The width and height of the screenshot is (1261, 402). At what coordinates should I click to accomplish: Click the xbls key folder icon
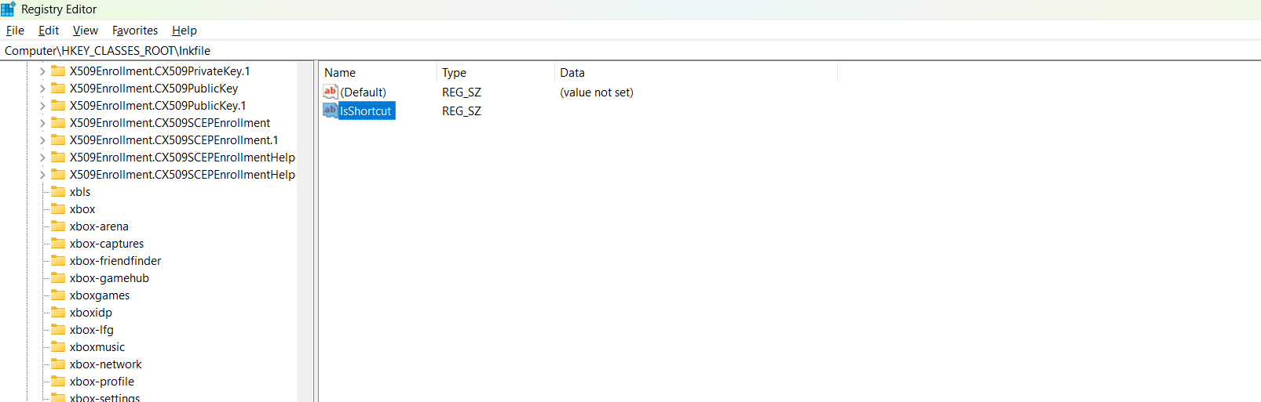click(58, 192)
